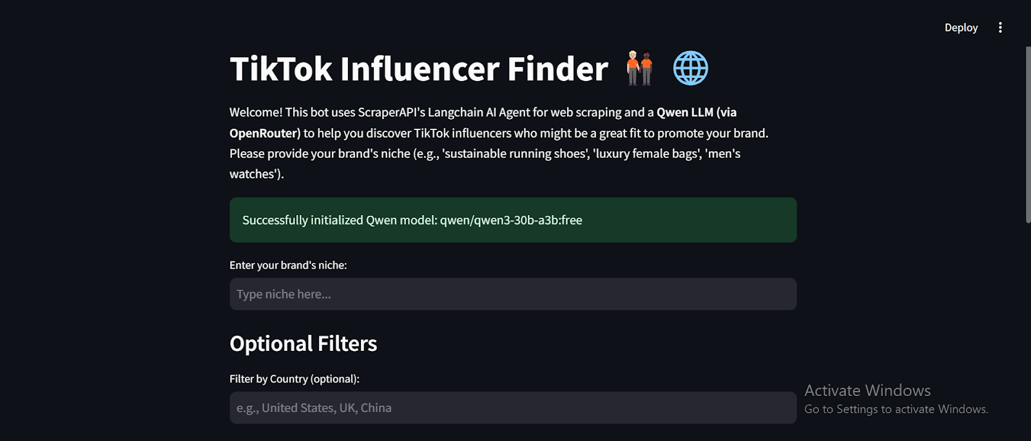The image size is (1031, 441).
Task: Click the TikTok Influencer Finder title
Action: (419, 69)
